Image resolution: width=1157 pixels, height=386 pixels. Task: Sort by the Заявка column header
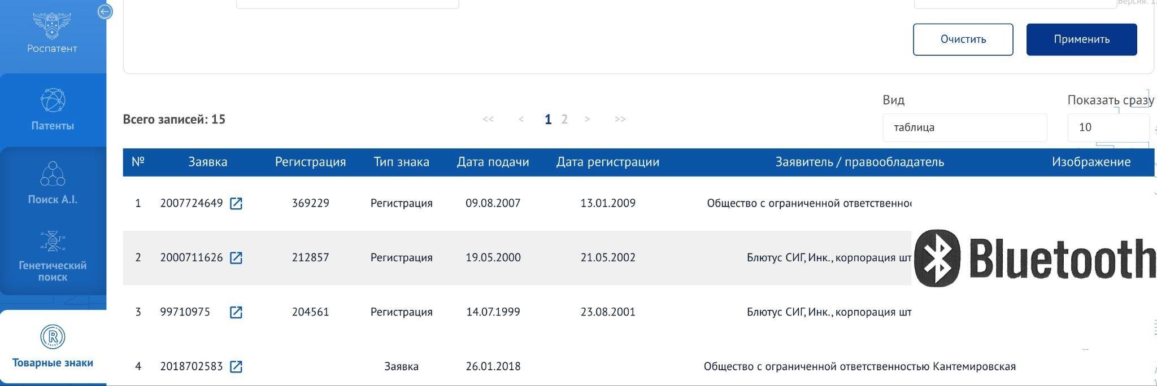tap(208, 162)
